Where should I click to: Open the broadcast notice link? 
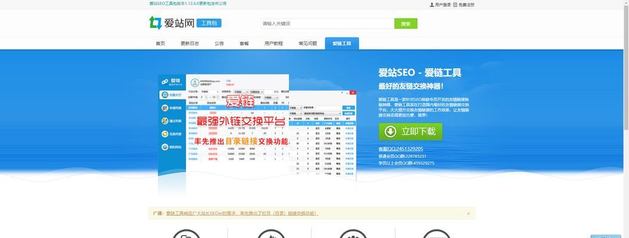[242, 213]
